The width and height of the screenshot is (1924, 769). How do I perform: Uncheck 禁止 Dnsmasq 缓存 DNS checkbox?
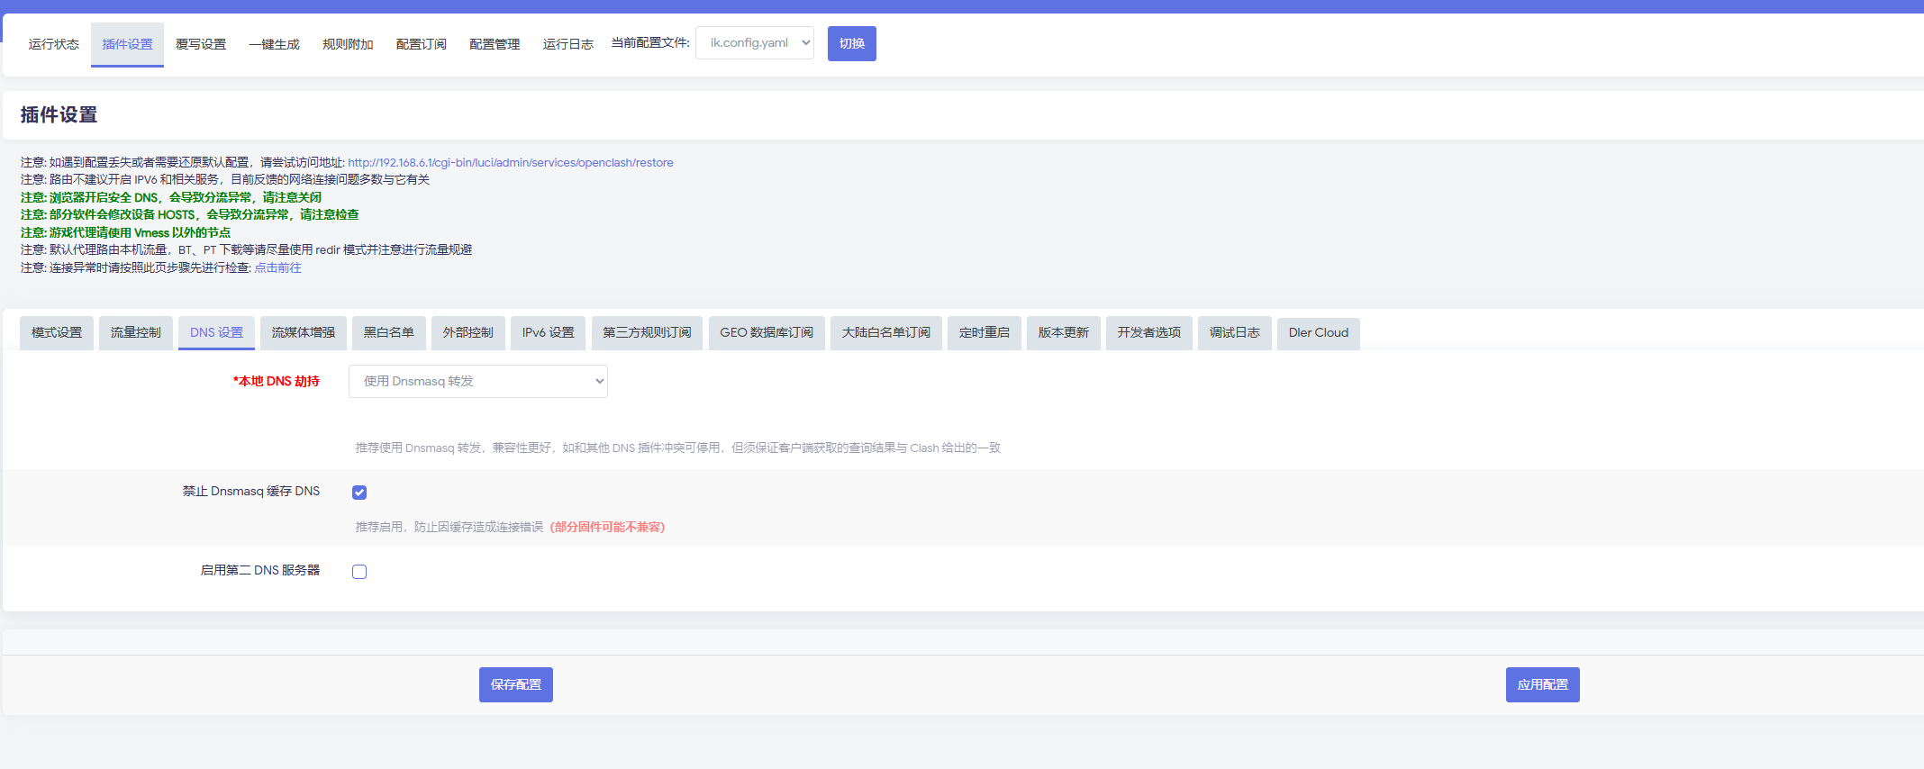359,493
